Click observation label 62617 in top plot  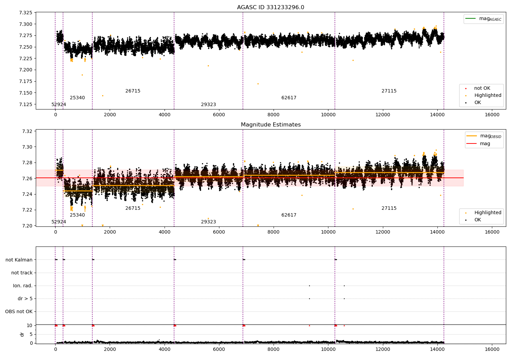(x=289, y=98)
